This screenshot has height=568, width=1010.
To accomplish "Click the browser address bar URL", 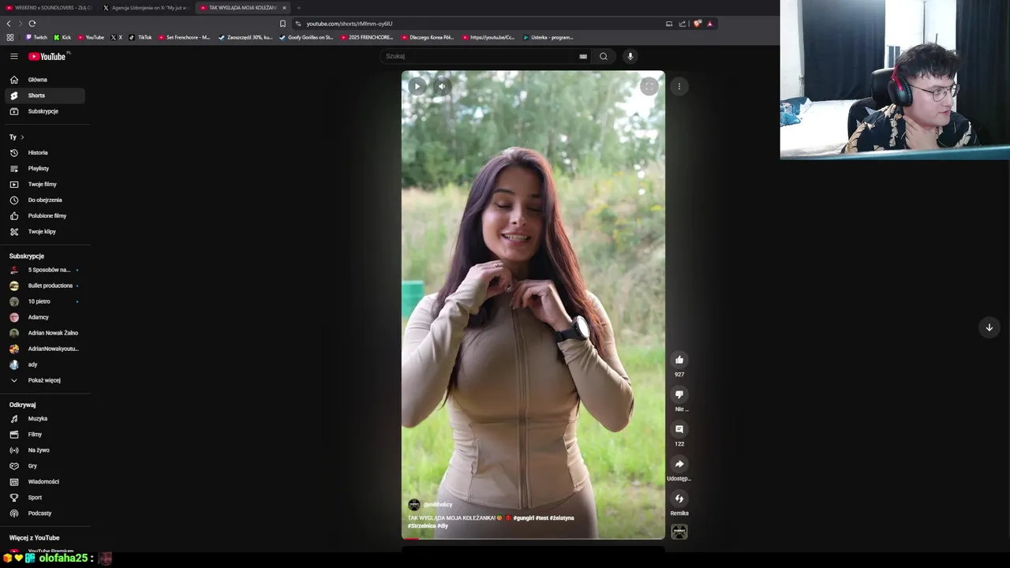I will point(350,24).
